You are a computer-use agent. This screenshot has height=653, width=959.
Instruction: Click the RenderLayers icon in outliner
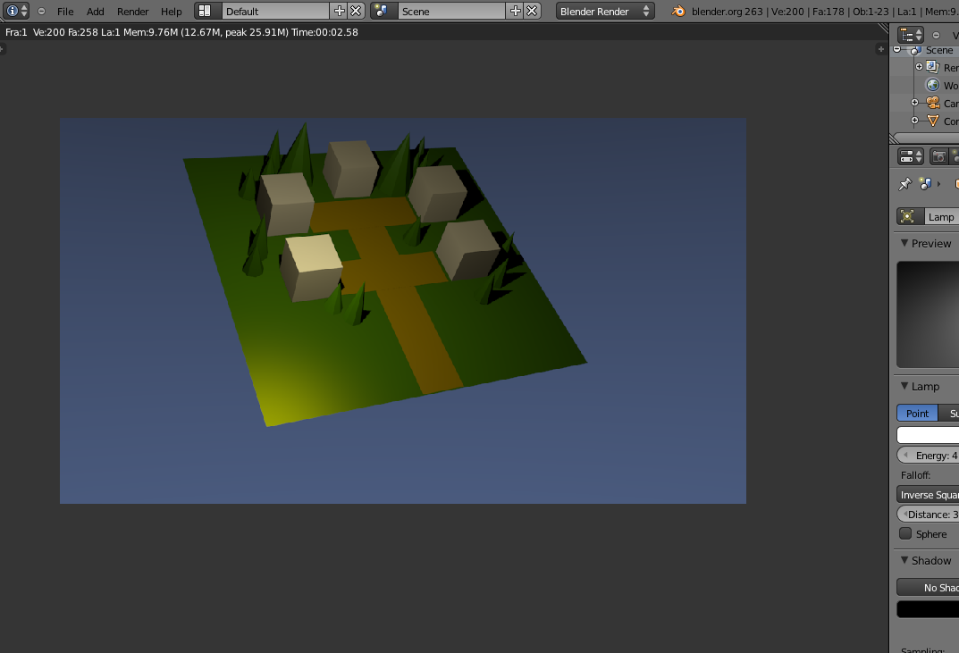[932, 67]
